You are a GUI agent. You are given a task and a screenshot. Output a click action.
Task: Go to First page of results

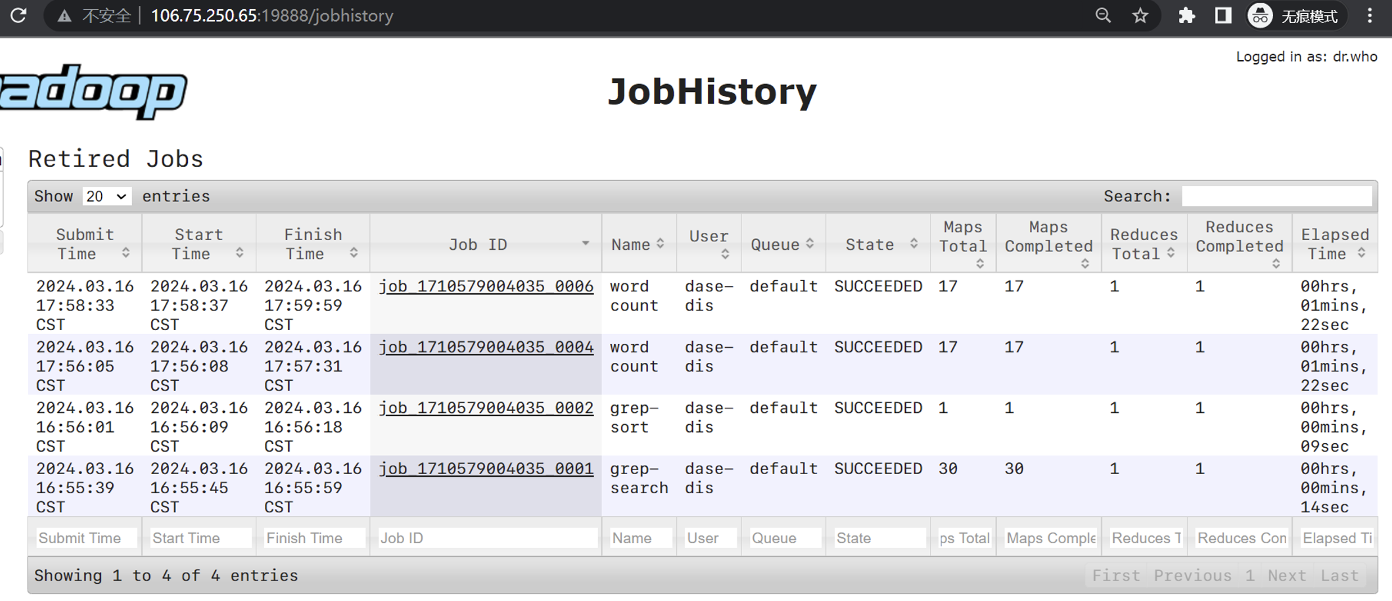[x=1116, y=576]
